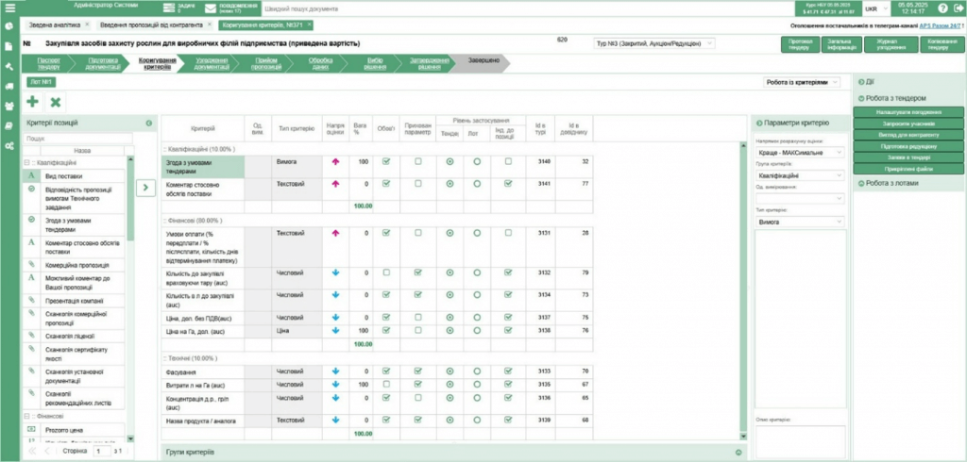The height and width of the screenshot is (462, 967).
Task: Open the UKR language dropdown
Action: 875,8
